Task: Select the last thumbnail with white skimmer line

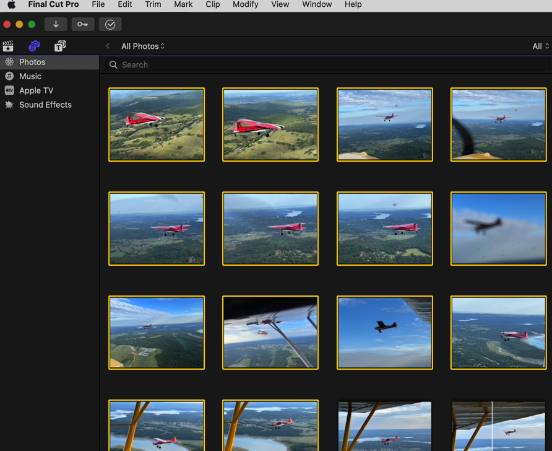Action: click(499, 426)
